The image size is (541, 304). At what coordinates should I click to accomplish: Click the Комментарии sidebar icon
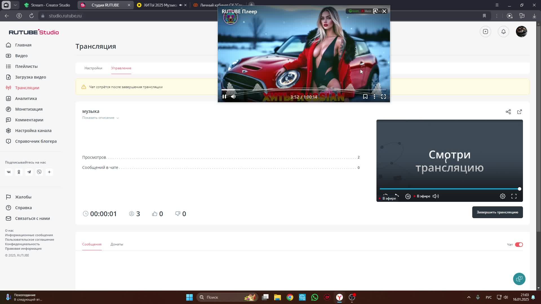tap(8, 120)
